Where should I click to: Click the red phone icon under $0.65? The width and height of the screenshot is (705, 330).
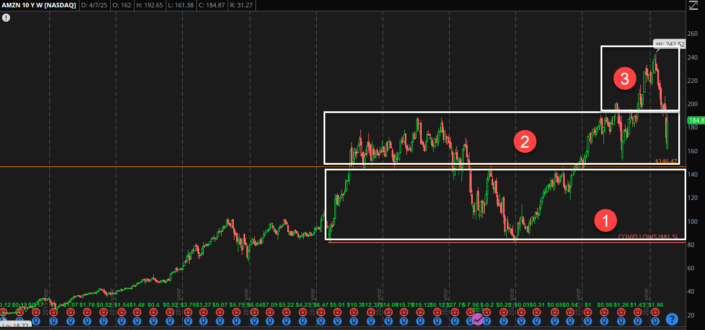click(x=553, y=312)
